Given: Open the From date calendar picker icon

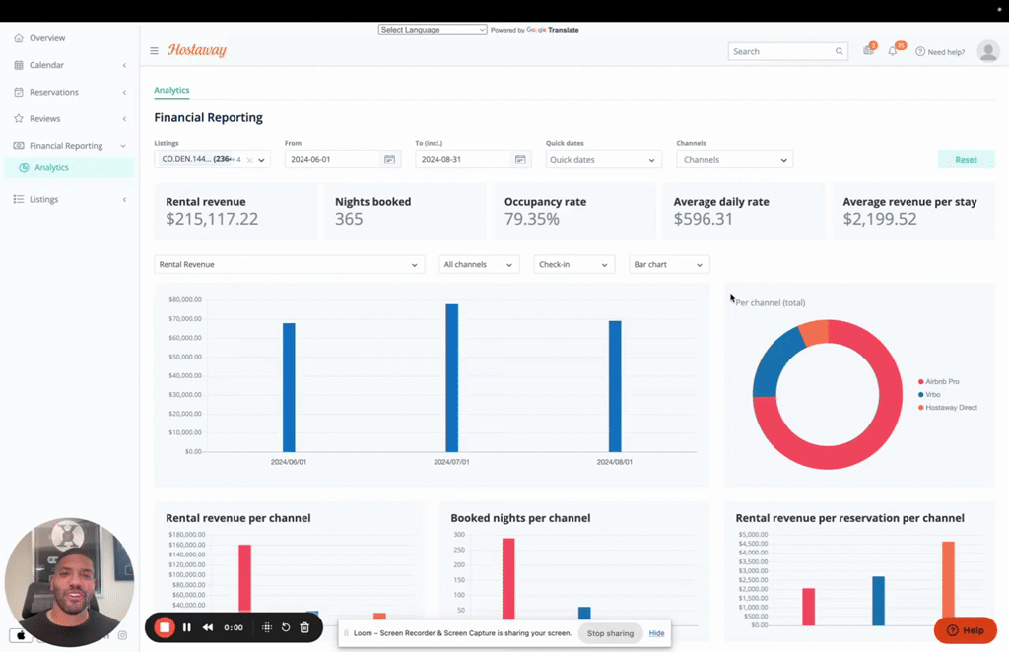Looking at the screenshot, I should pyautogui.click(x=389, y=159).
